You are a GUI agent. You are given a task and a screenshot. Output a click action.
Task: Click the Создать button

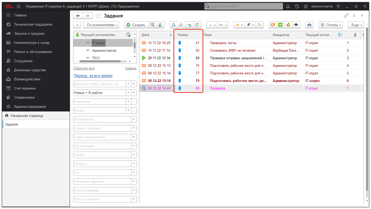click(136, 25)
